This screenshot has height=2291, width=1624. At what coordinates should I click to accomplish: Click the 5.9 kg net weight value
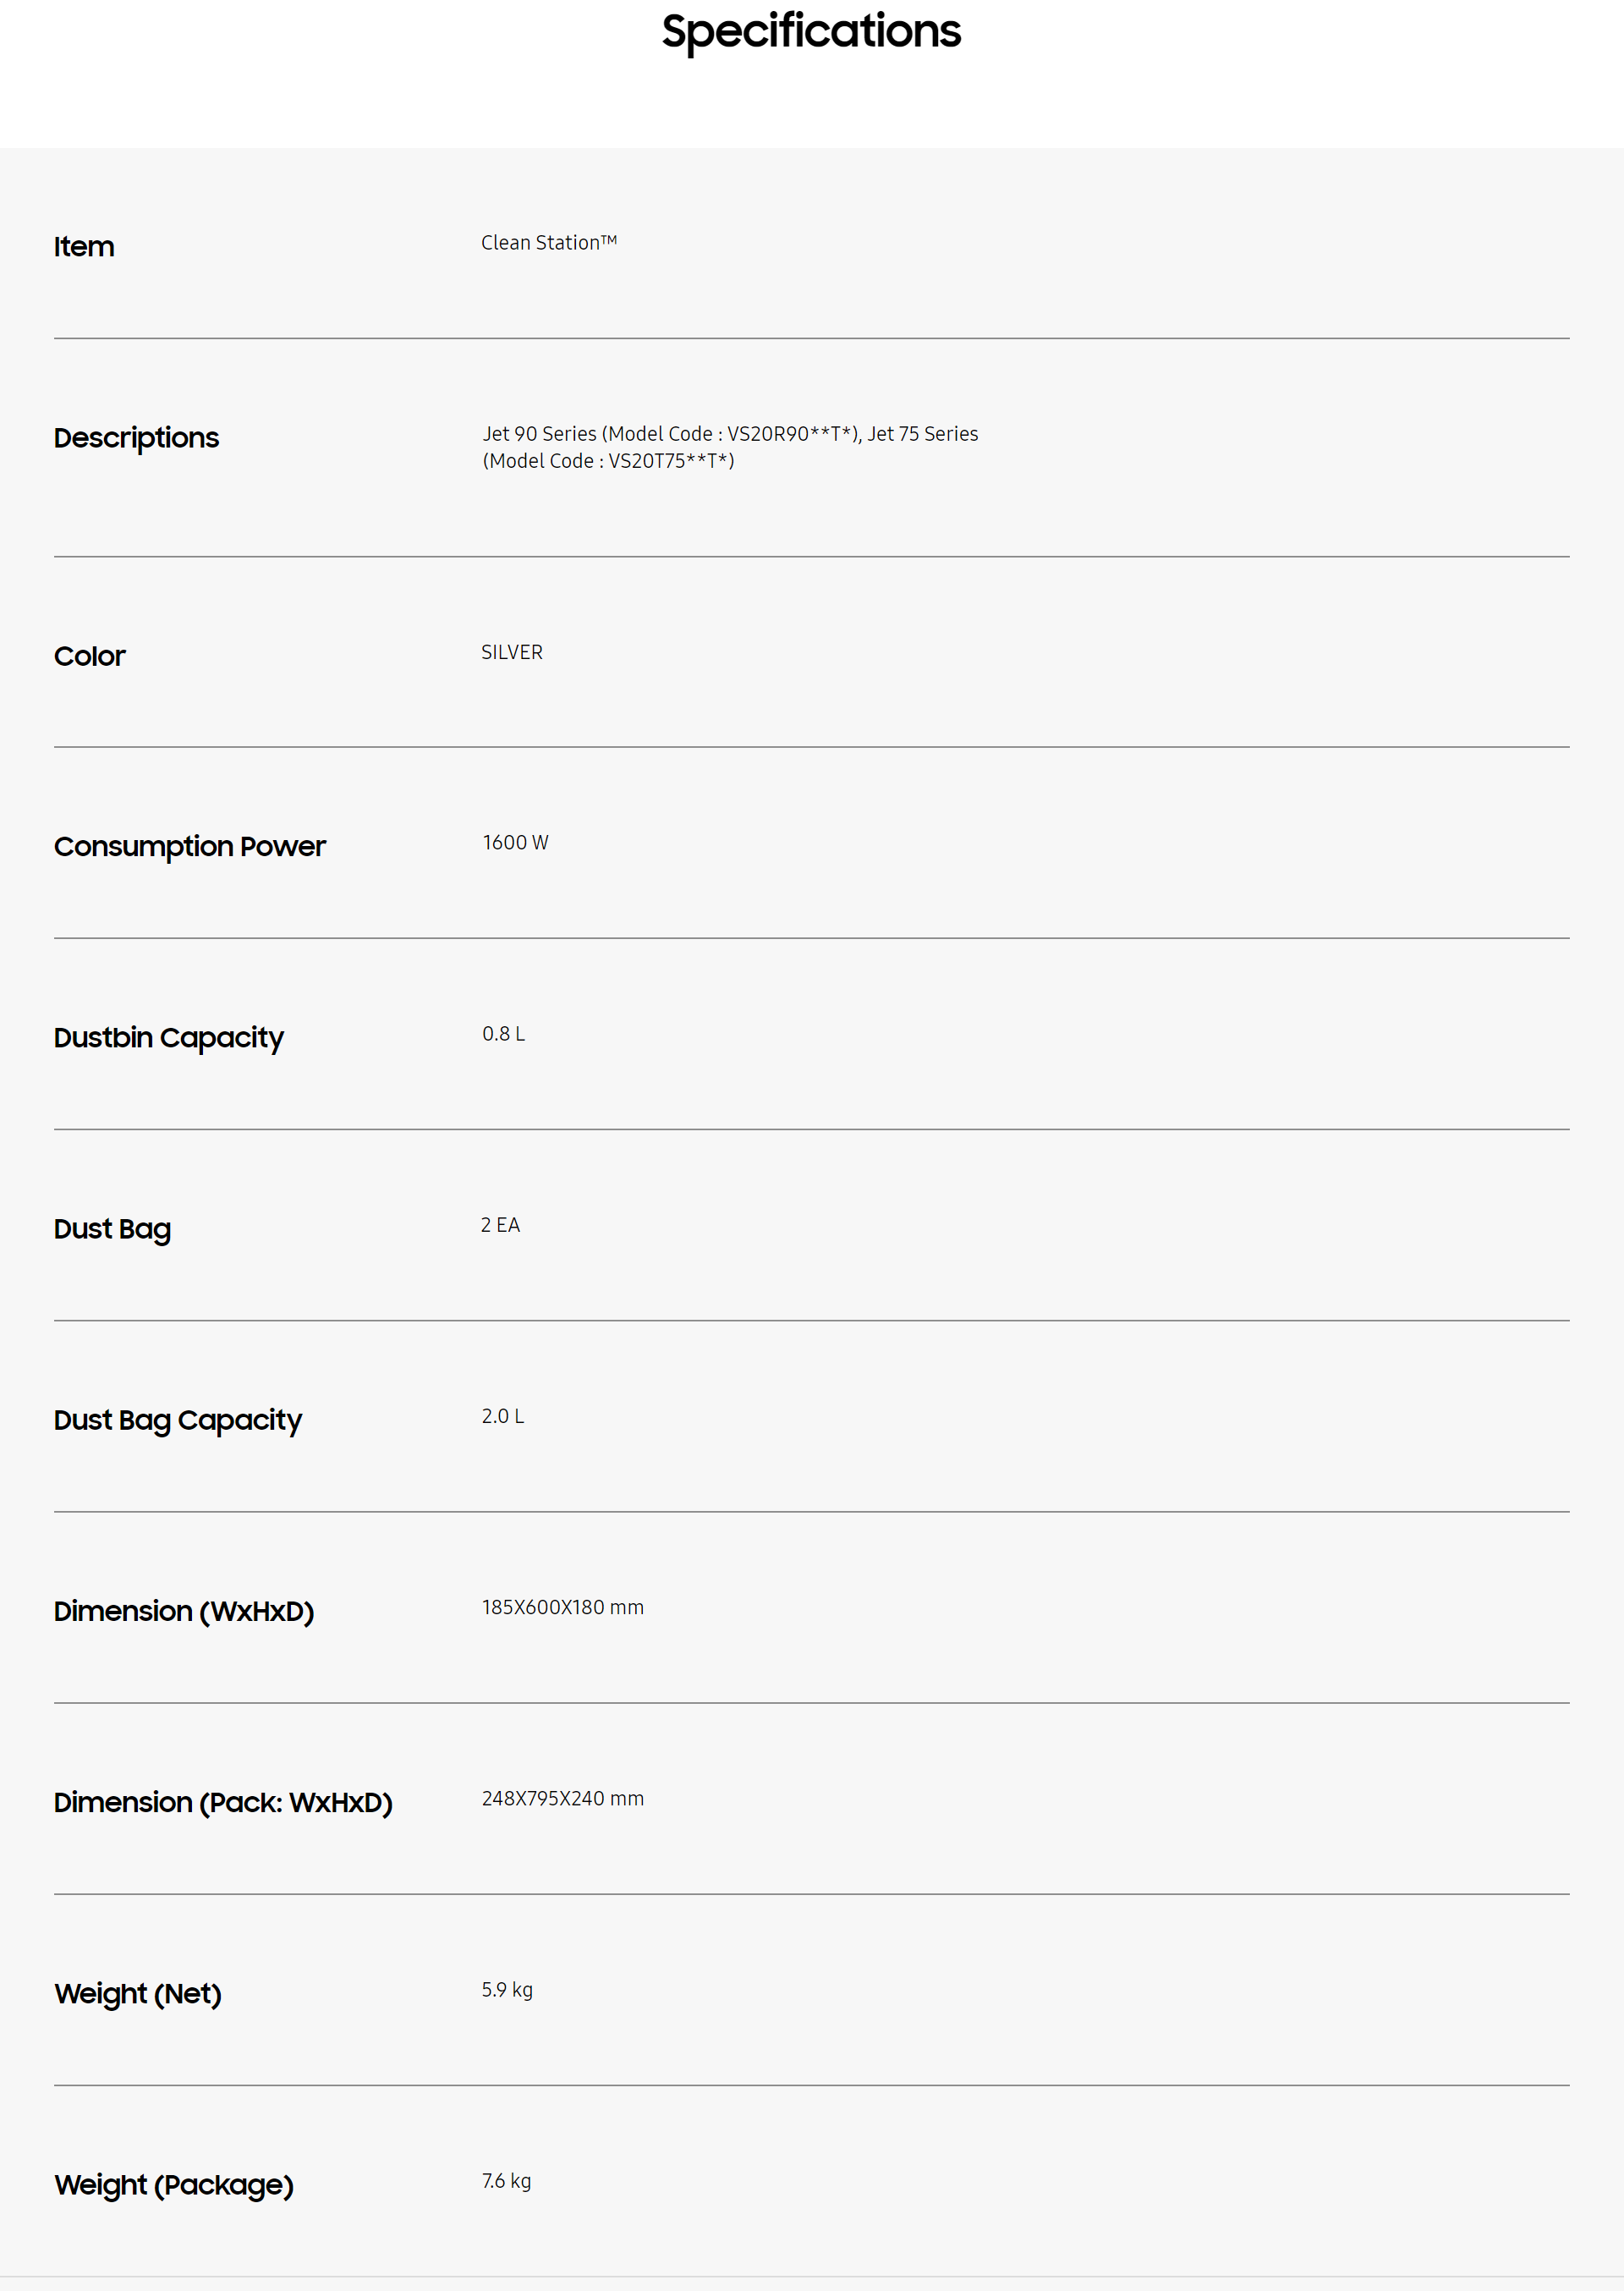507,1989
